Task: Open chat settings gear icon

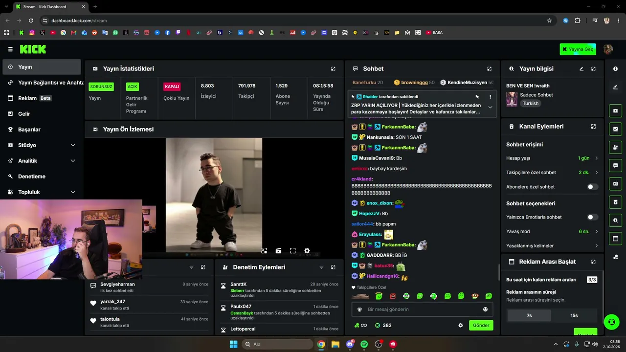Action: pyautogui.click(x=460, y=325)
